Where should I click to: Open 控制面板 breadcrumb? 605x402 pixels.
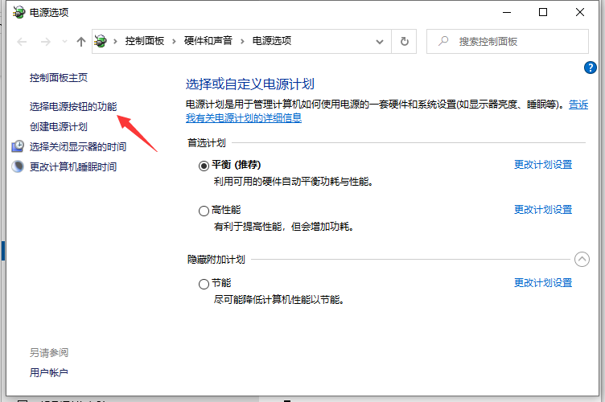(x=145, y=41)
